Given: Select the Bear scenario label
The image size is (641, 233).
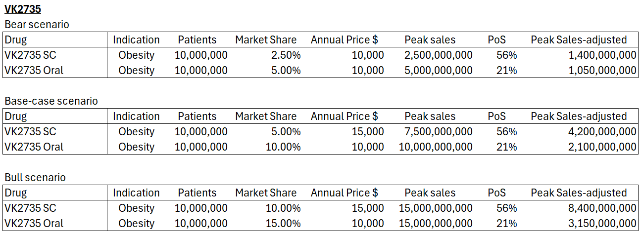Looking at the screenshot, I should point(37,24).
